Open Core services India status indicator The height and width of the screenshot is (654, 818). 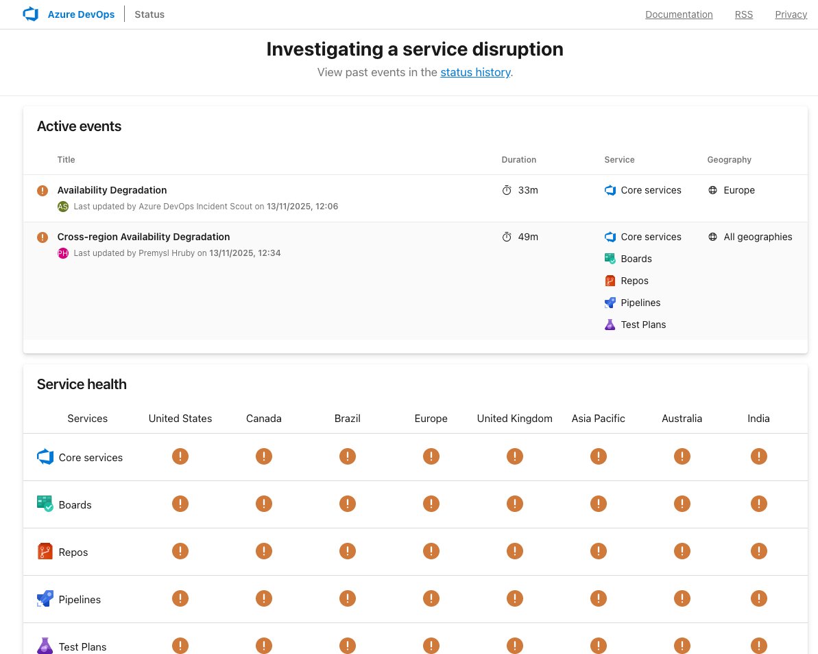point(758,456)
